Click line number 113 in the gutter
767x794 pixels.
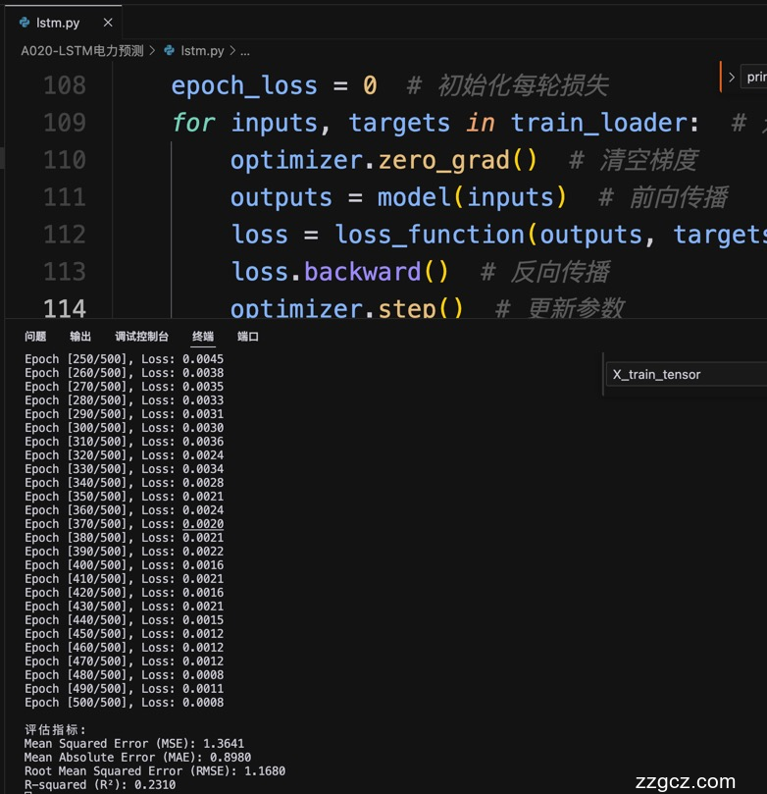tap(65, 272)
